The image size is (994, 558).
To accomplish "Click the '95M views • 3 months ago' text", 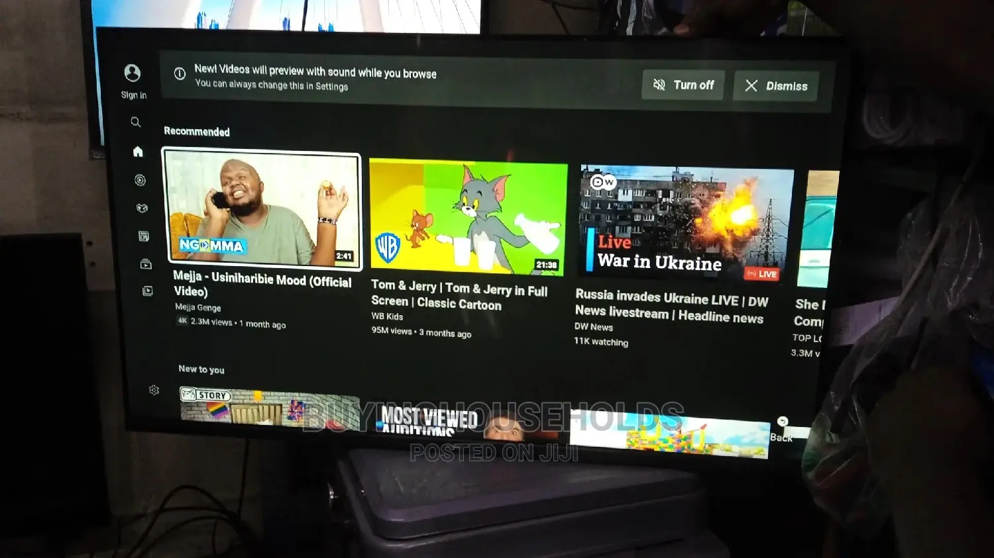I will point(421,332).
